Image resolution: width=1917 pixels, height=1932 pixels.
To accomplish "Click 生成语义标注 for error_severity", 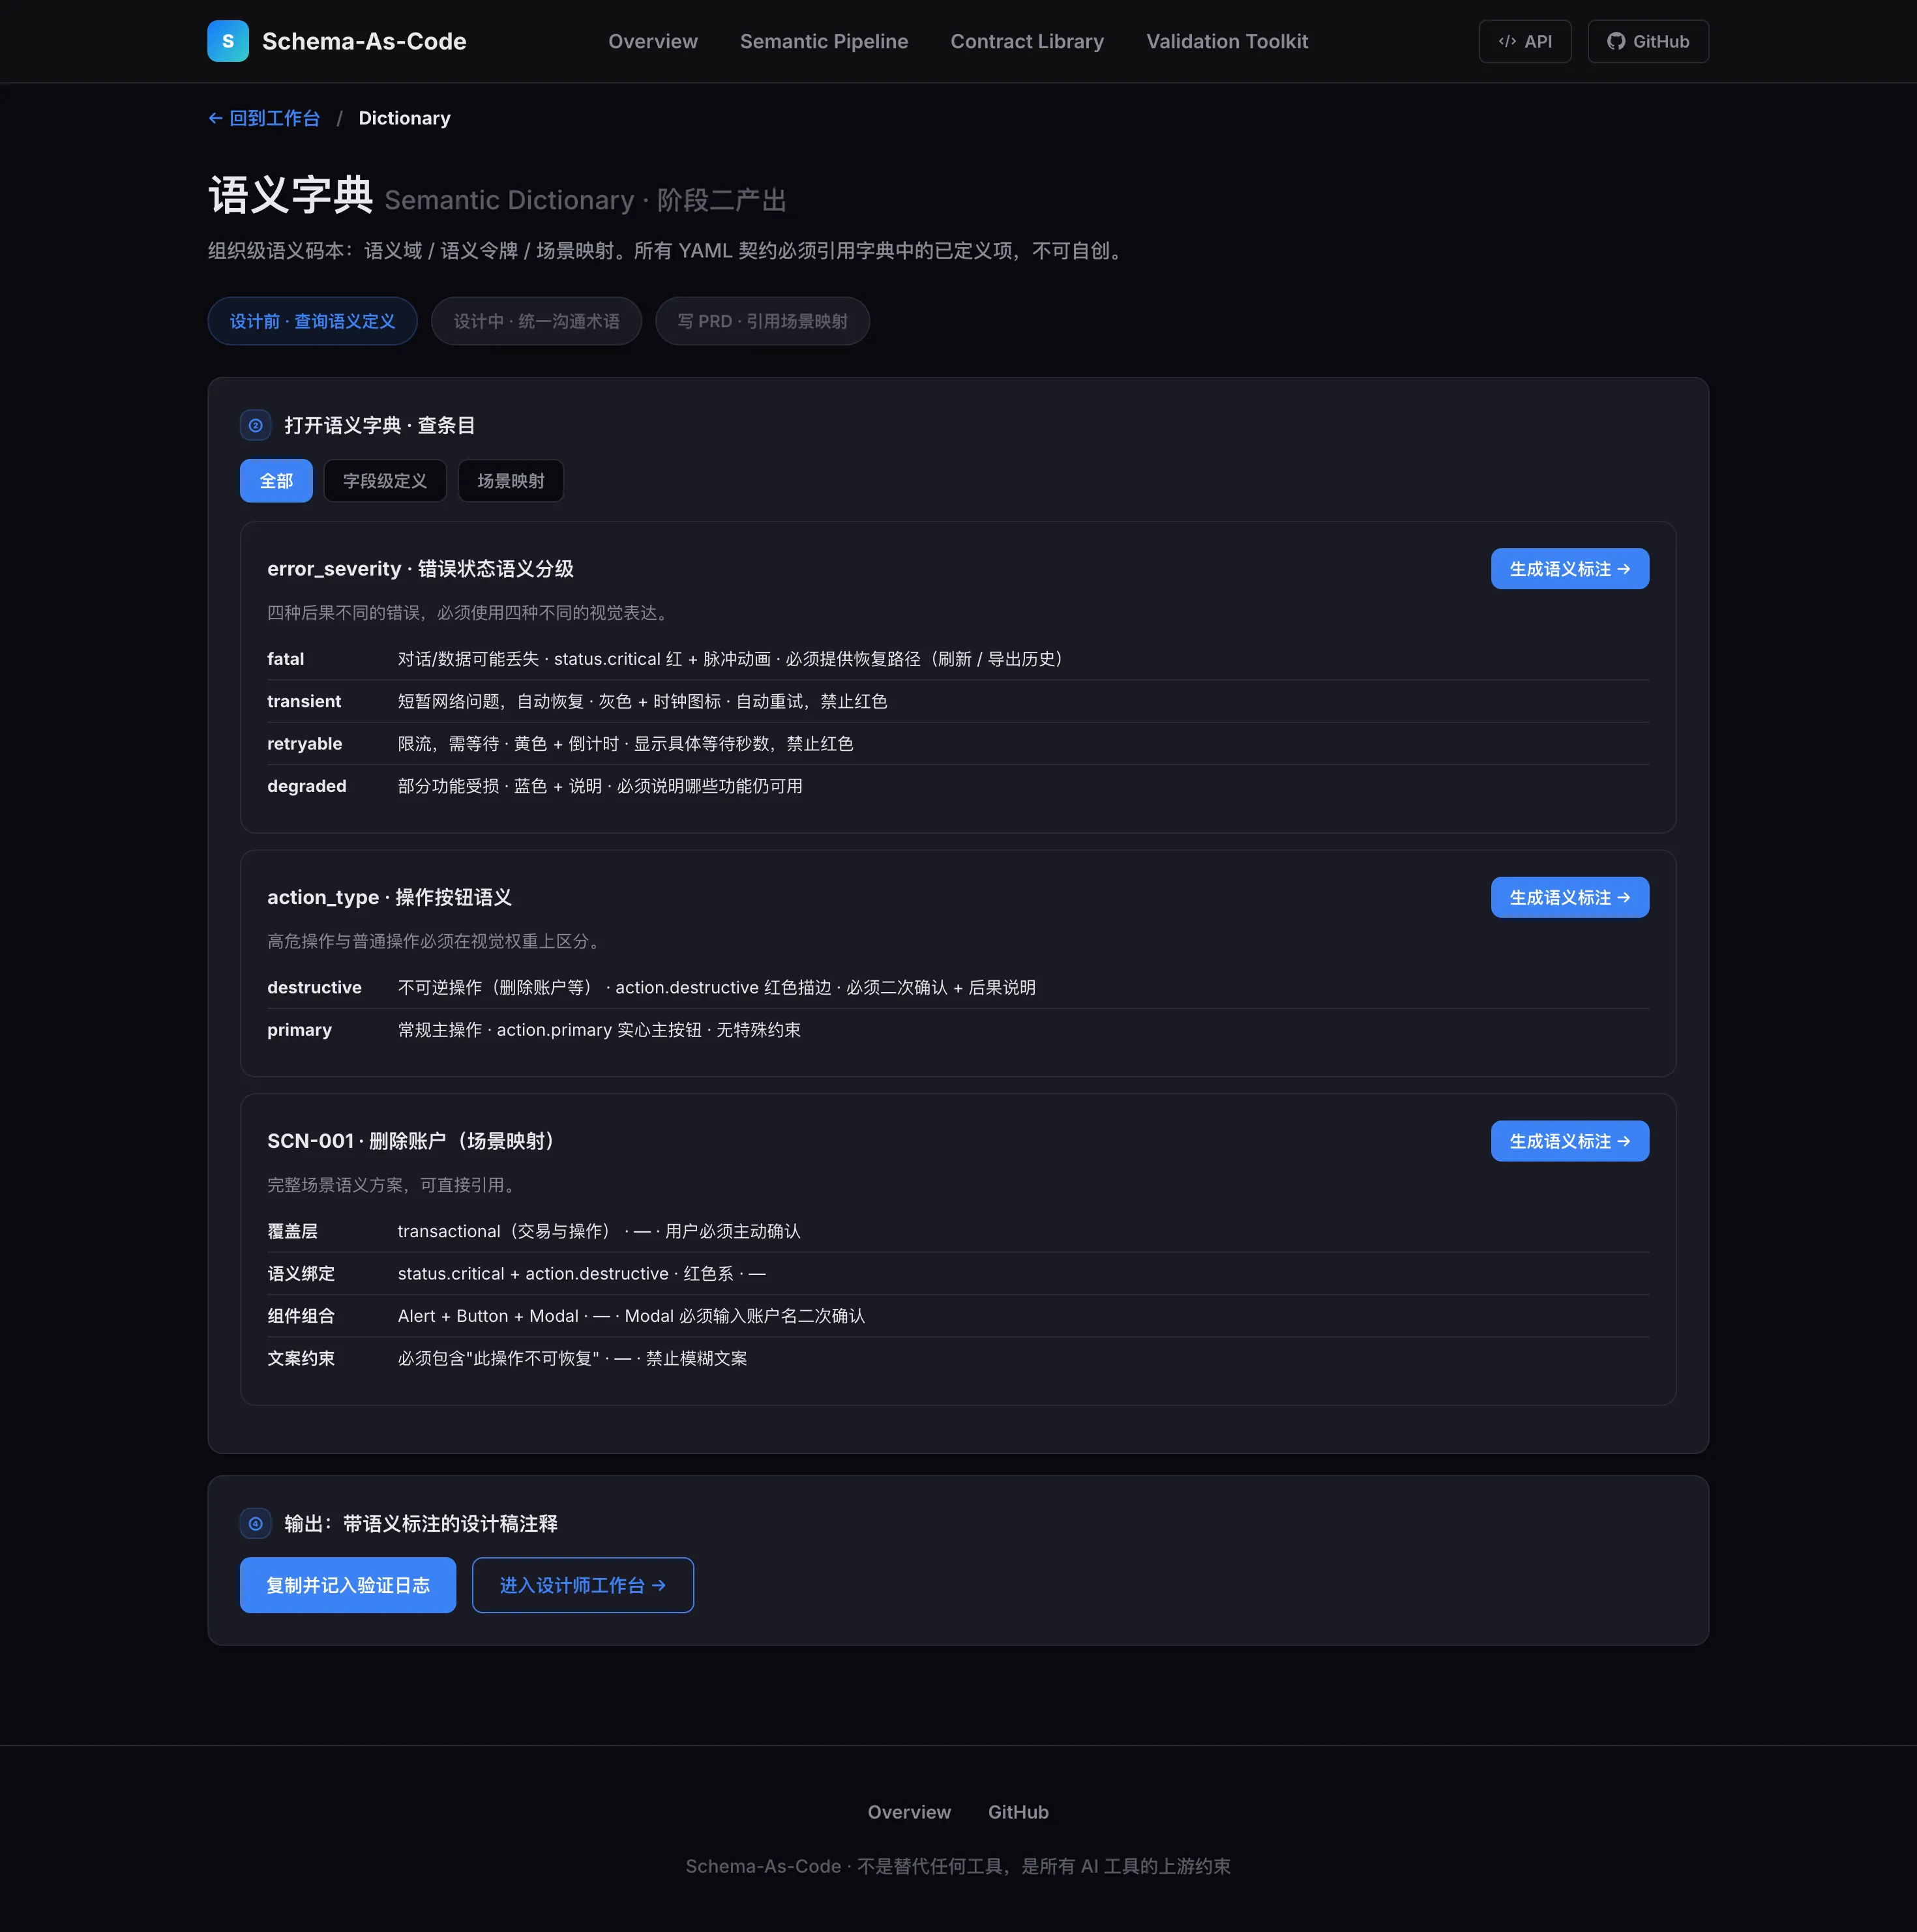I will 1570,569.
